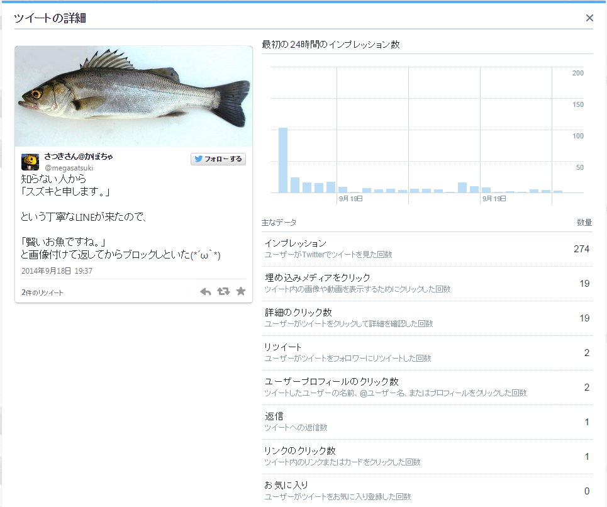Screen dimensions: 607x507
Task: Open the sea bass fish photo
Action: click(x=133, y=96)
